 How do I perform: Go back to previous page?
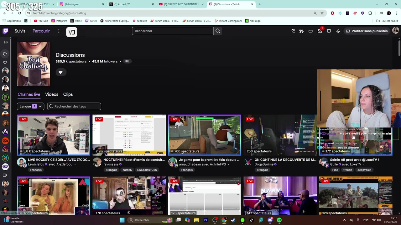point(4,13)
